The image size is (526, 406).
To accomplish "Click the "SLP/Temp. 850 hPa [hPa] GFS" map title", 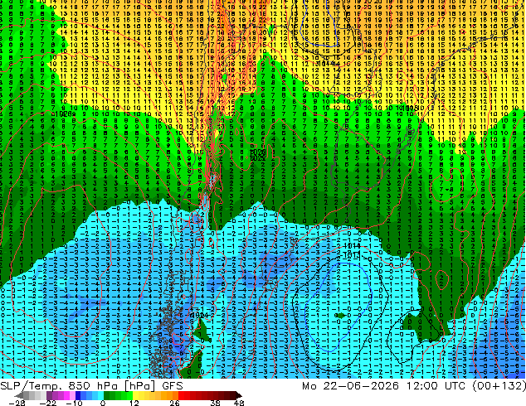I will pos(91,386).
